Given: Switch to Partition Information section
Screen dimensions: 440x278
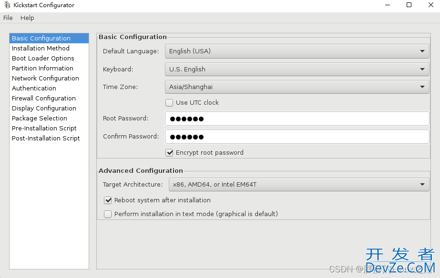Looking at the screenshot, I should 49,69.
